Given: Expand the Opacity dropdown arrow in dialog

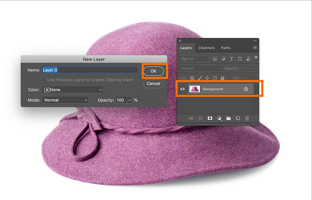Looking at the screenshot, I should point(130,100).
